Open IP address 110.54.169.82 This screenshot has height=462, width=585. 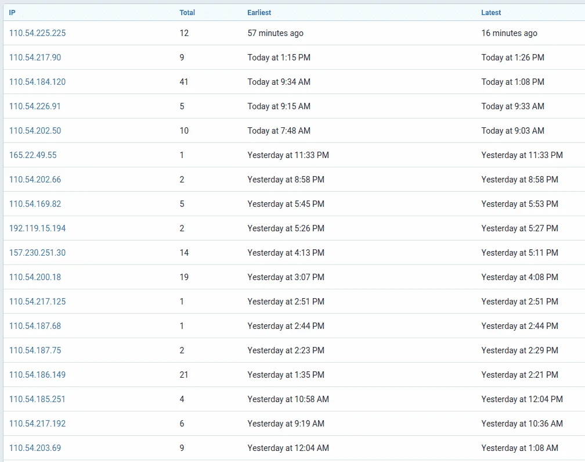[x=35, y=204]
